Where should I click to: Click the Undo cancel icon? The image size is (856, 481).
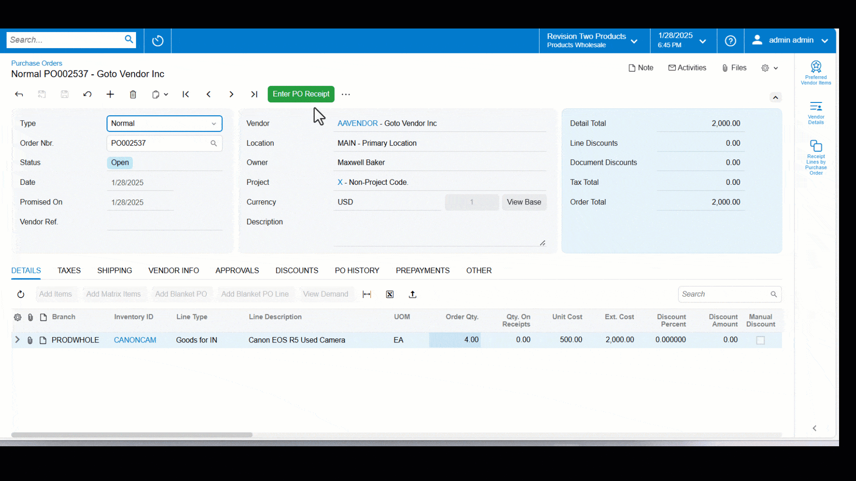pyautogui.click(x=87, y=94)
